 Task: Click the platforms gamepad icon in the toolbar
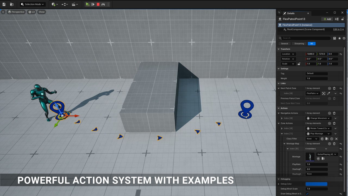(103, 4)
